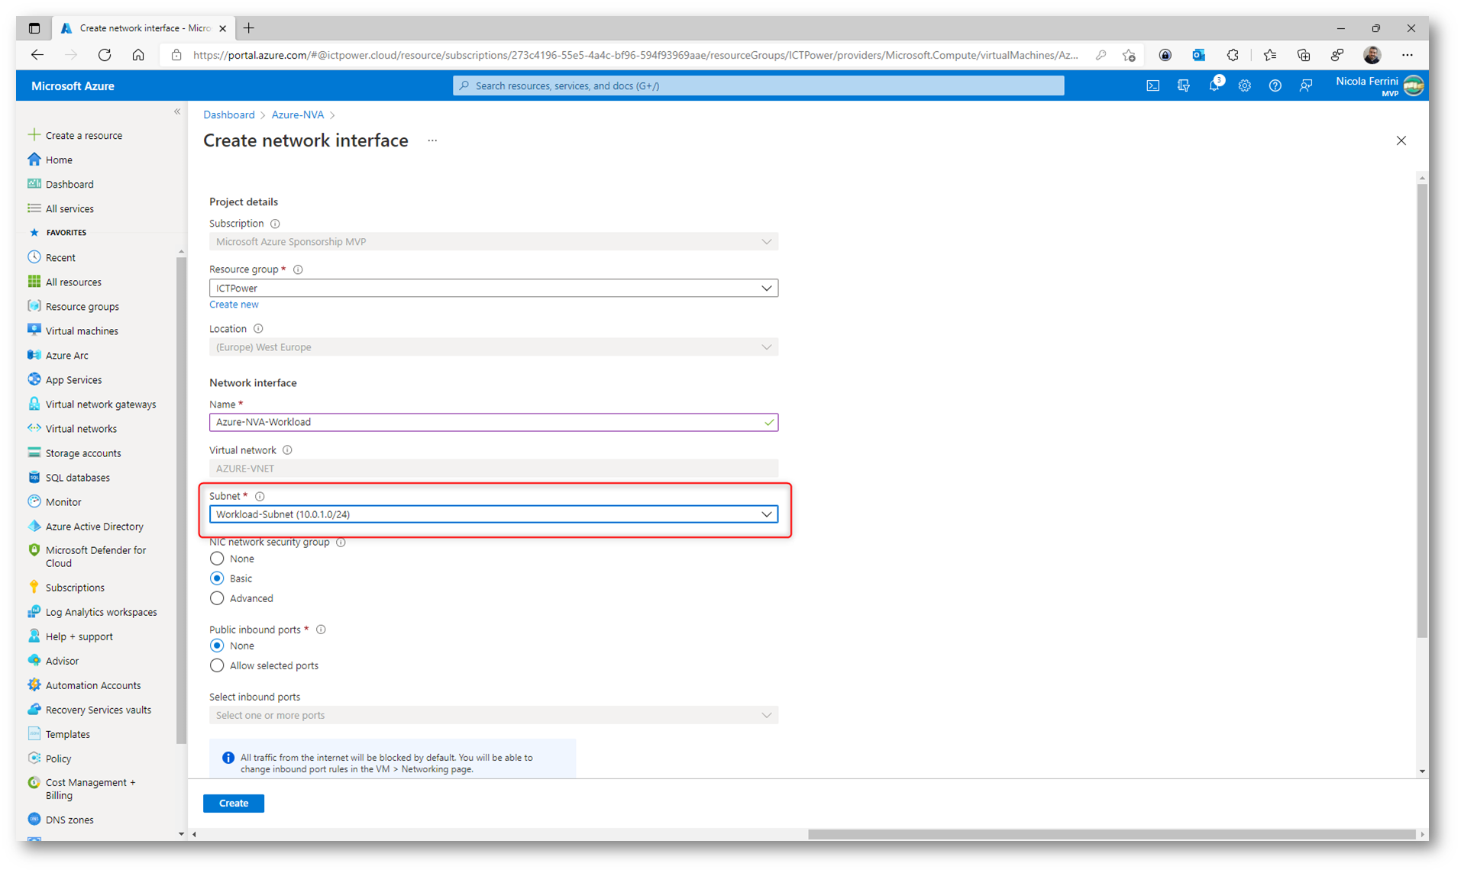The width and height of the screenshot is (1461, 873).
Task: Click the browser address bar URL
Action: pyautogui.click(x=635, y=55)
